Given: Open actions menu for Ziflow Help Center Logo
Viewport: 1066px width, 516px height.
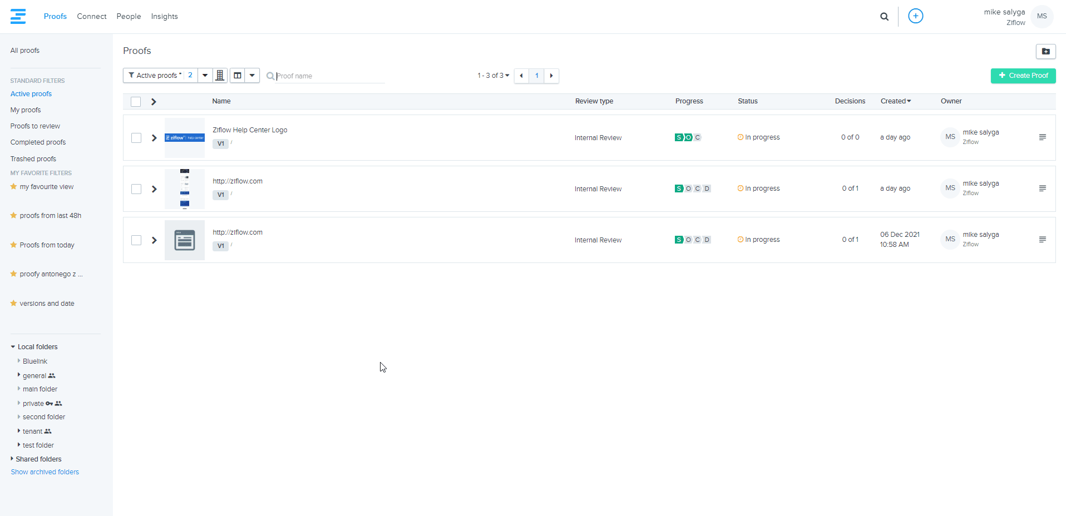Looking at the screenshot, I should tap(1042, 137).
